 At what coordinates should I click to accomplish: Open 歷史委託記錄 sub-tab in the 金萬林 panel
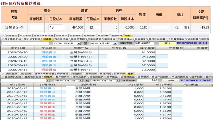[x=13, y=39]
